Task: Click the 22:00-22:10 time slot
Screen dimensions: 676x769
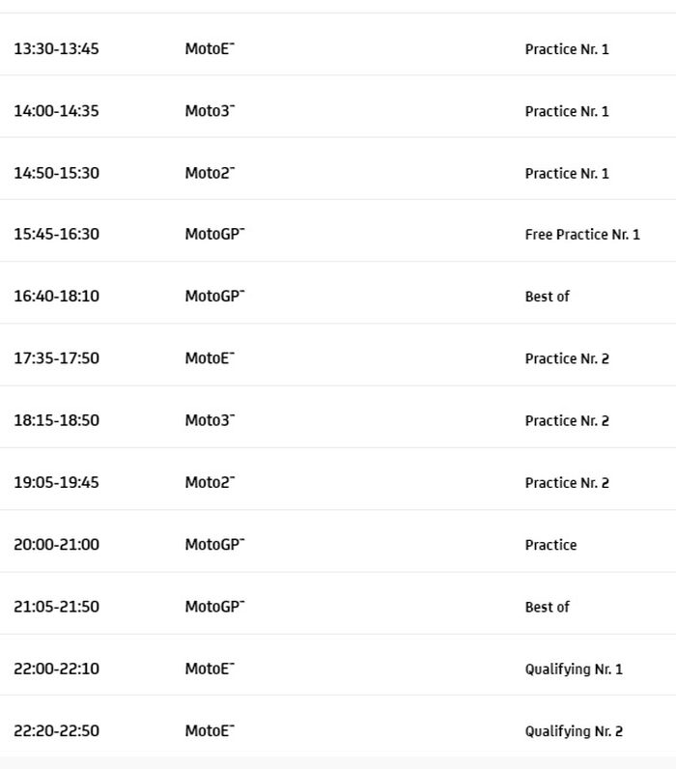Action: 56,669
